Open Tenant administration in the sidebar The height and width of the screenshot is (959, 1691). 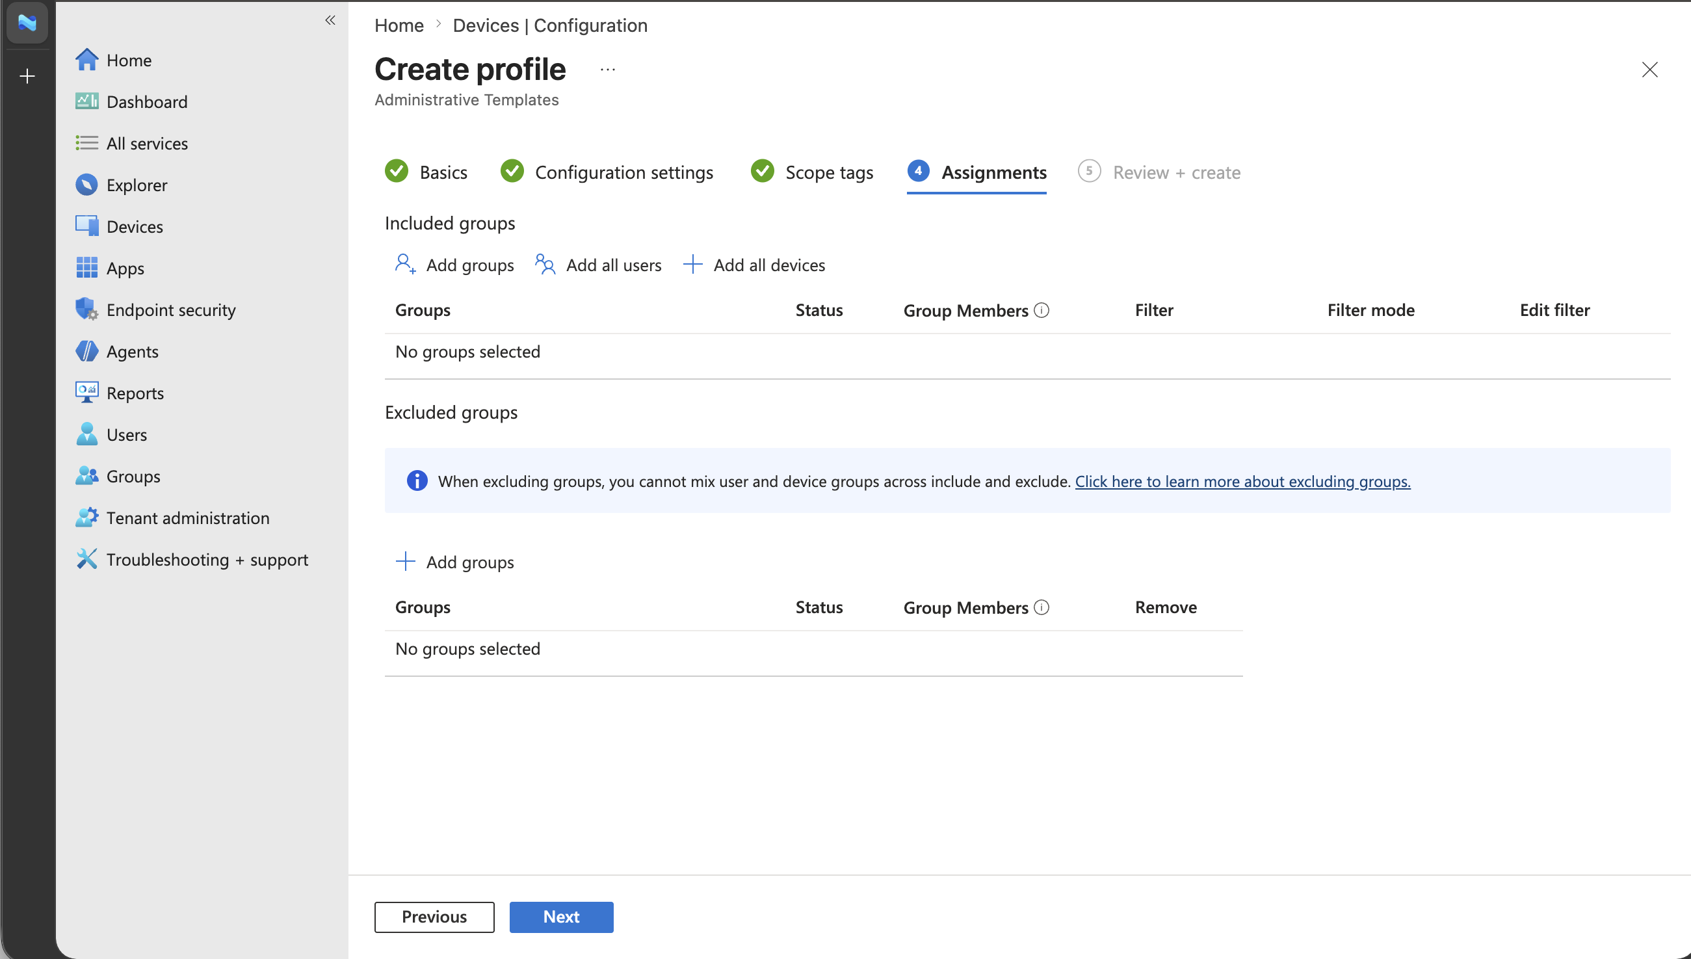(x=189, y=518)
